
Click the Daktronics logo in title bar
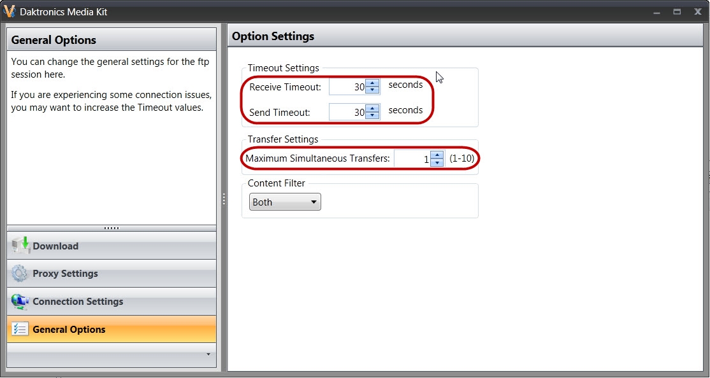[9, 11]
